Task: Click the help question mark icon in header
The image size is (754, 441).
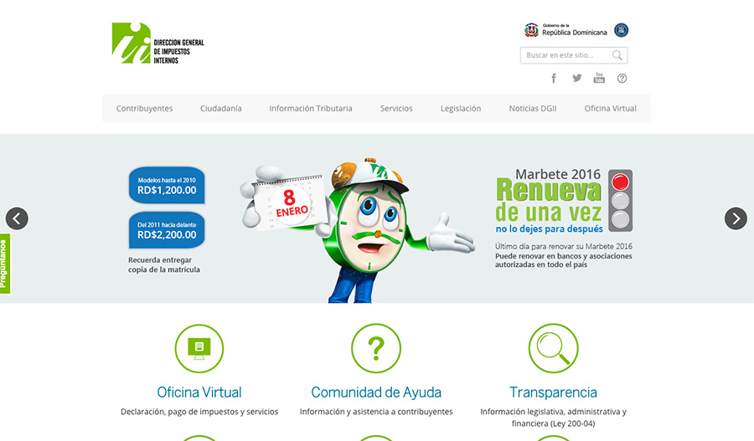Action: point(622,78)
